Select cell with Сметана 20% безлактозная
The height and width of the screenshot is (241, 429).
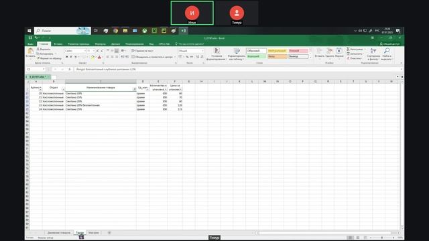pyautogui.click(x=101, y=105)
